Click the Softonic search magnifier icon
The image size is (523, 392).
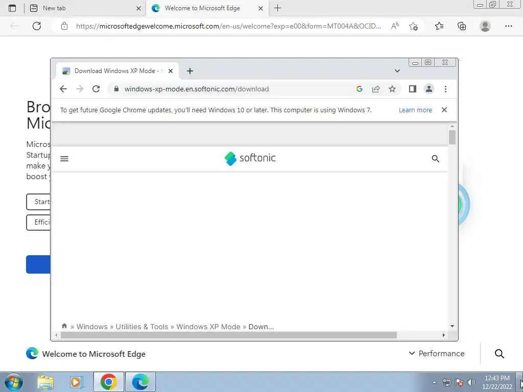[435, 159]
